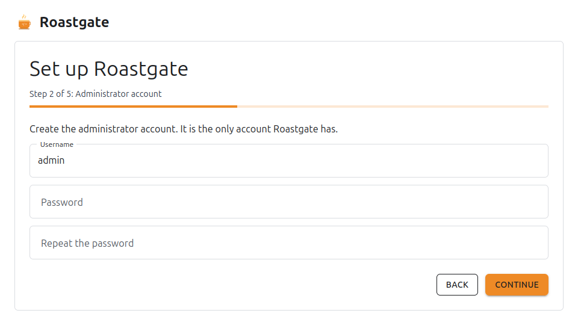Viewport: 578px width, 325px height.
Task: Focus the Username input field
Action: (289, 161)
